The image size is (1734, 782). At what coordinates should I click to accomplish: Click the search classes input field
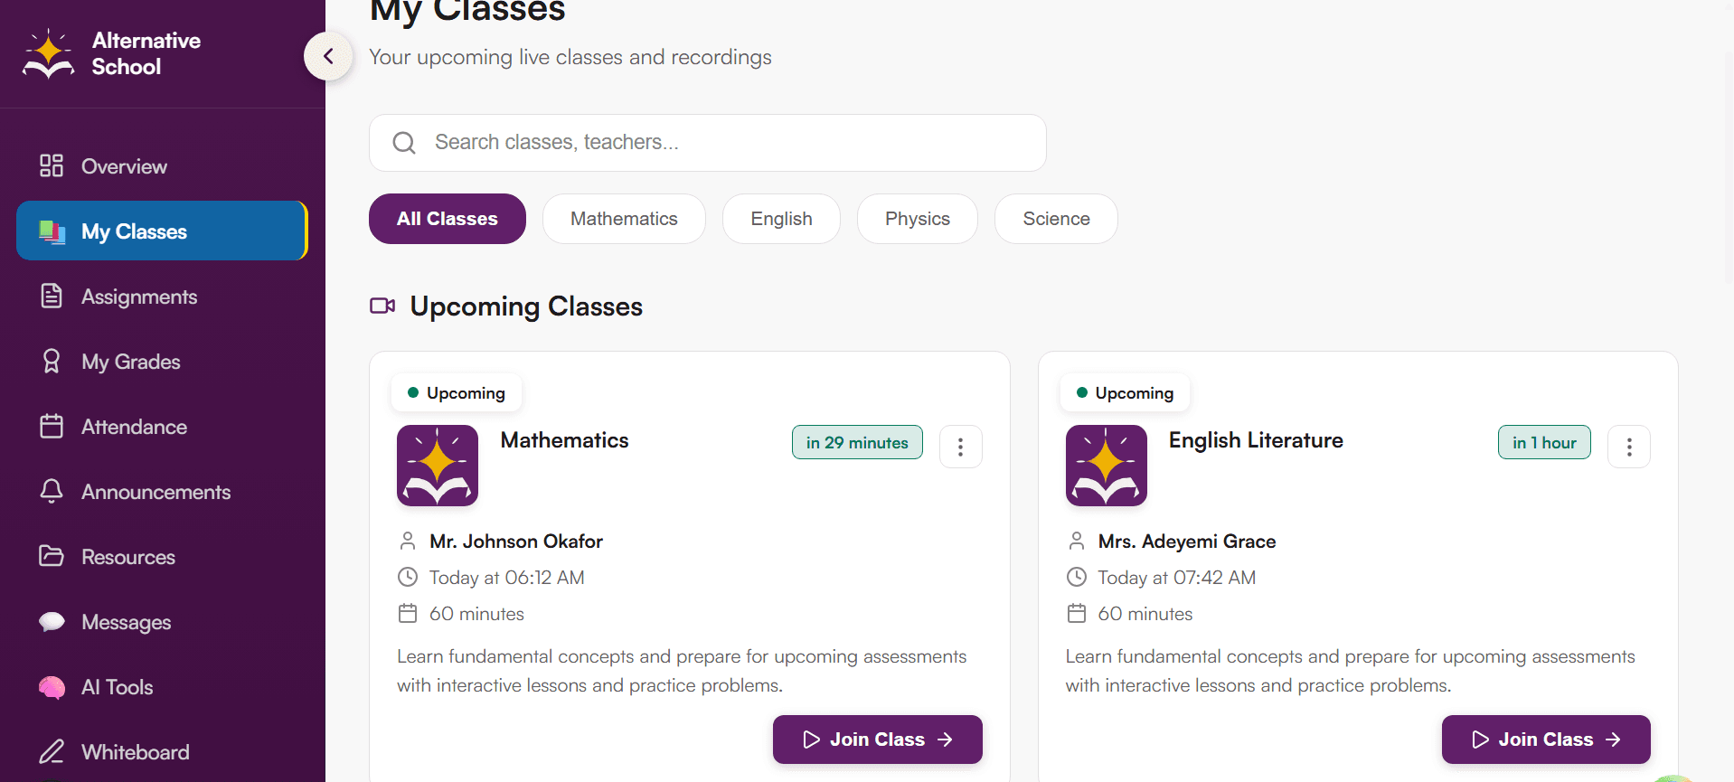(x=707, y=142)
